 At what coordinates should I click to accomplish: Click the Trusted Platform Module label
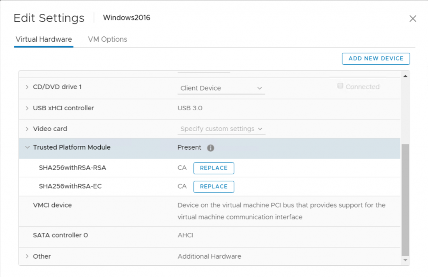[x=72, y=147]
